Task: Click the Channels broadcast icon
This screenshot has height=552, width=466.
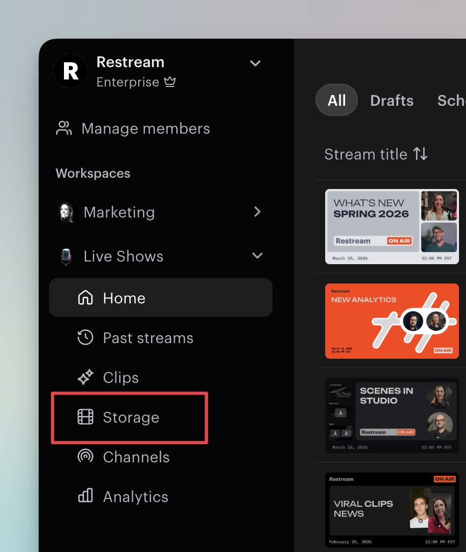Action: click(x=85, y=456)
